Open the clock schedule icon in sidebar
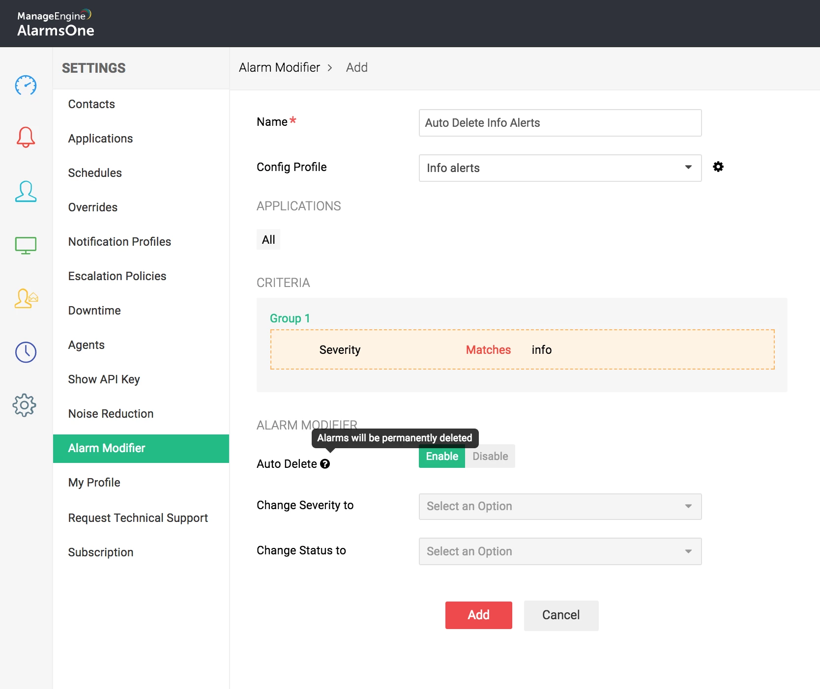Viewport: 820px width, 689px height. pos(26,352)
